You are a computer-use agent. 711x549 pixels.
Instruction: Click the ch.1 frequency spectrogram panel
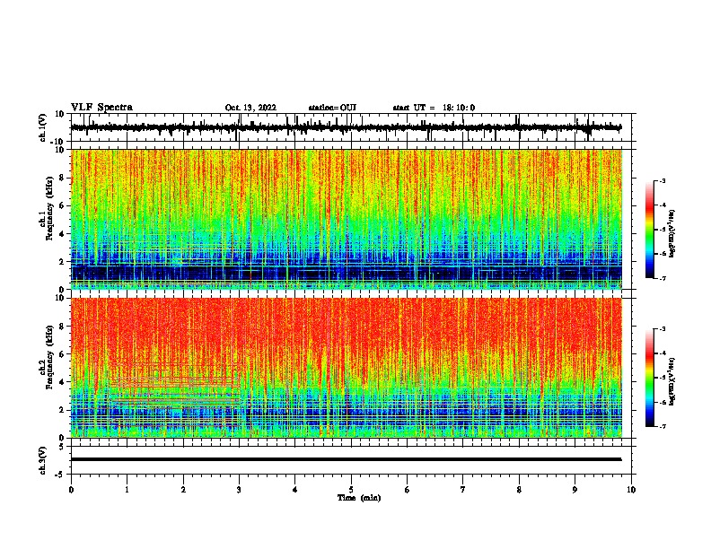pyautogui.click(x=347, y=219)
